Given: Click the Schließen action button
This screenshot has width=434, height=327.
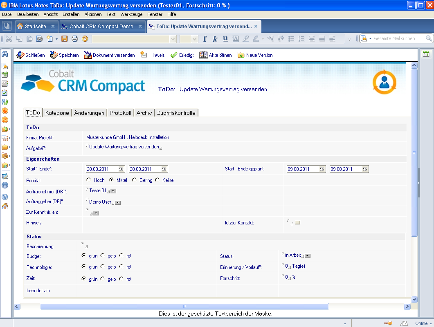Looking at the screenshot, I should [31, 55].
